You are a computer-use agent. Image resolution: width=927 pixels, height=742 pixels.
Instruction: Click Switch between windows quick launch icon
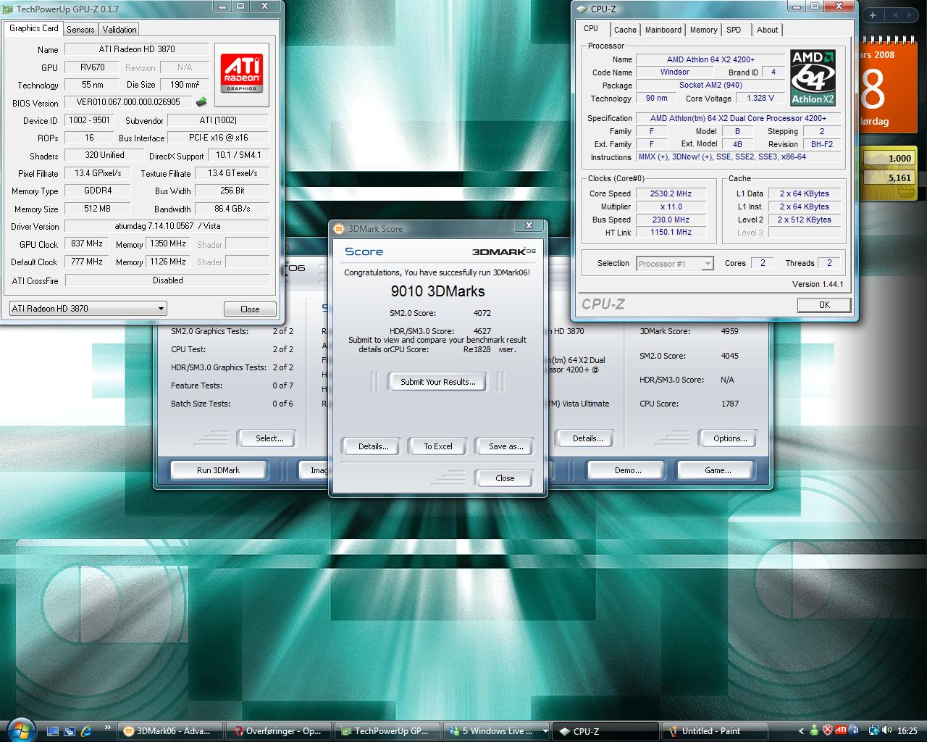70,731
